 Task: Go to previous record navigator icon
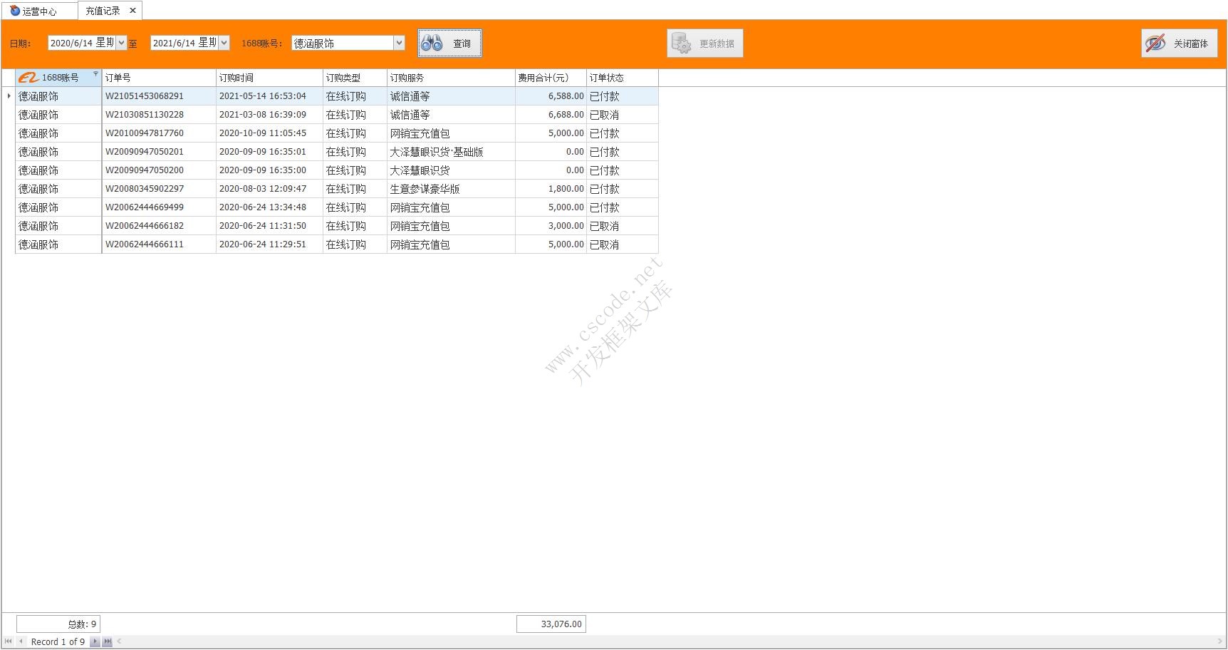21,641
